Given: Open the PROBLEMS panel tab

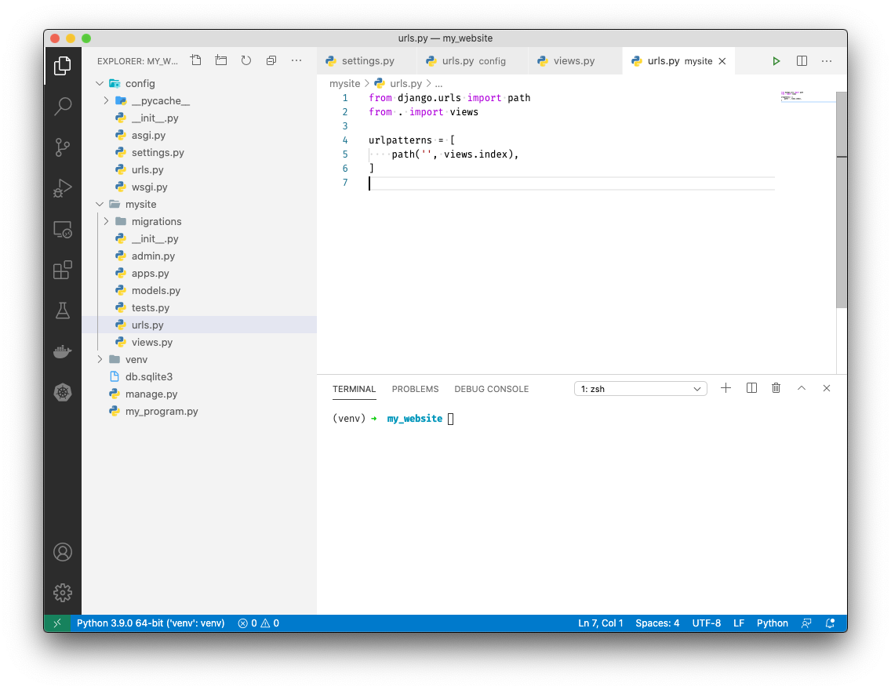Looking at the screenshot, I should coord(415,389).
